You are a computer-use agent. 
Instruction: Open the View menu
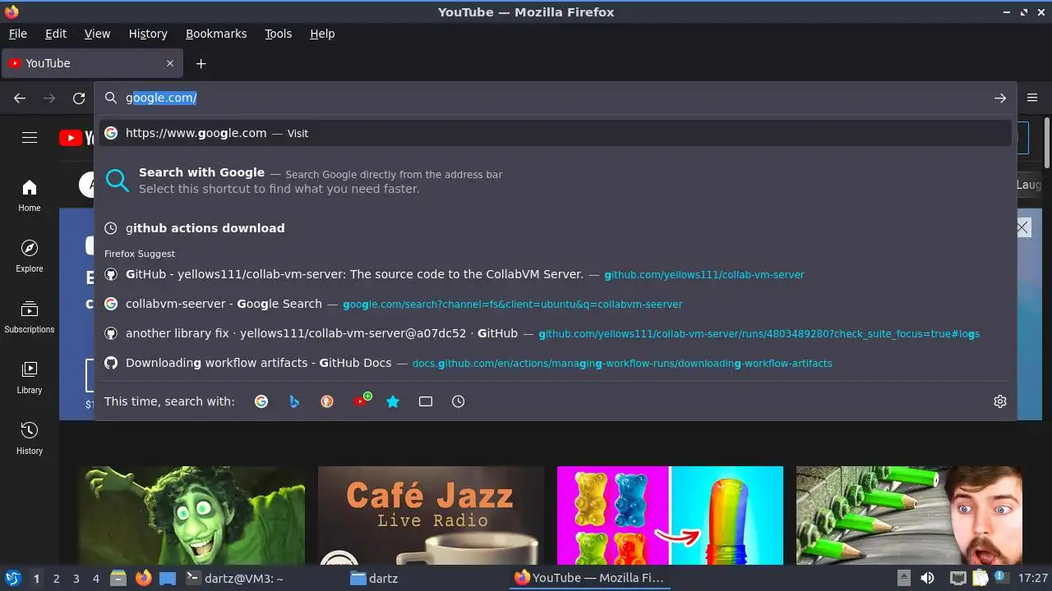point(97,34)
